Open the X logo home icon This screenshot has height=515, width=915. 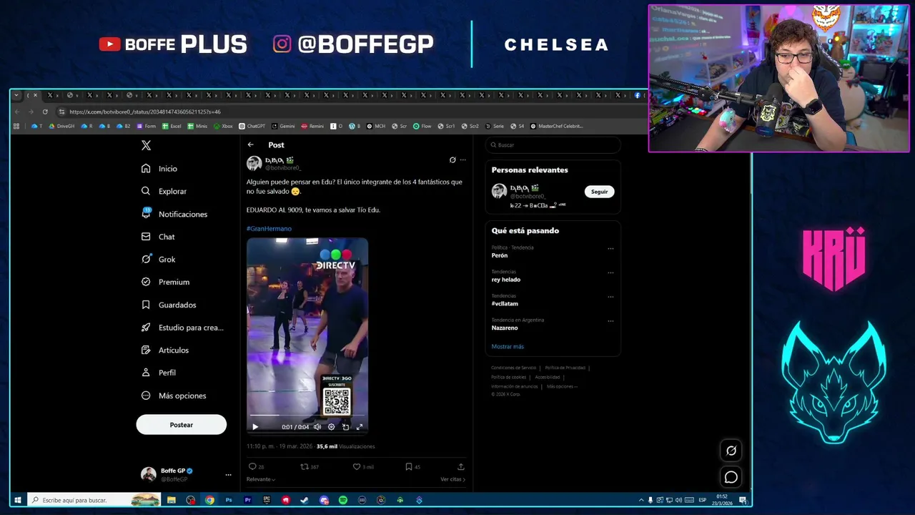[146, 145]
